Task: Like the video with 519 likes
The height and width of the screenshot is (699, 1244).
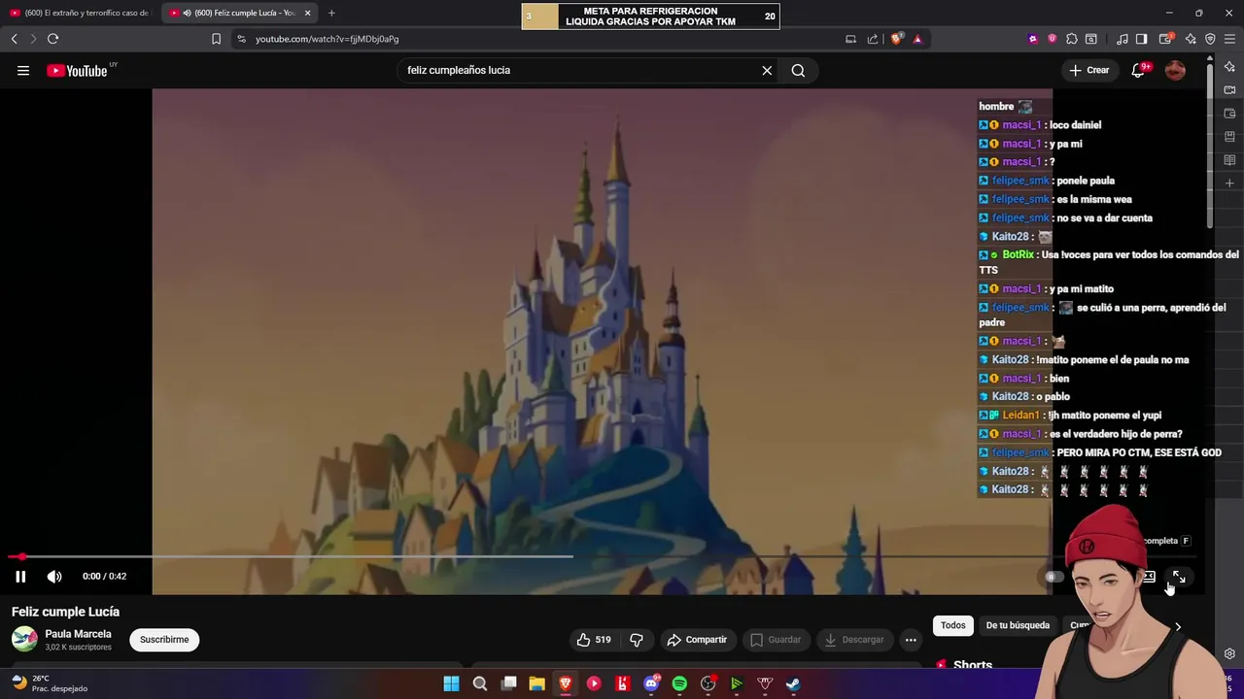Action: click(594, 640)
